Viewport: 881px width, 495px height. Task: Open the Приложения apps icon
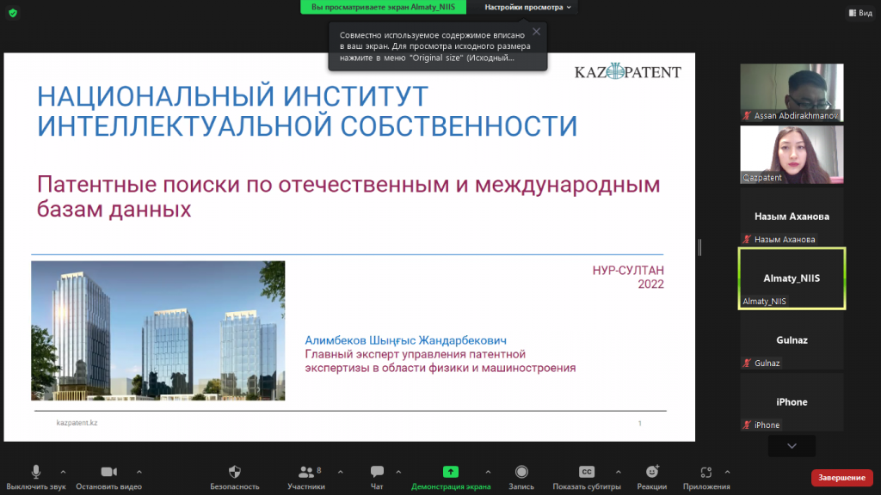click(x=706, y=472)
